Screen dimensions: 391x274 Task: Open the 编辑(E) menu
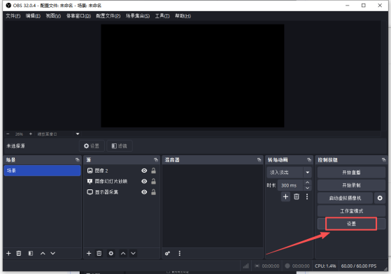(33, 16)
